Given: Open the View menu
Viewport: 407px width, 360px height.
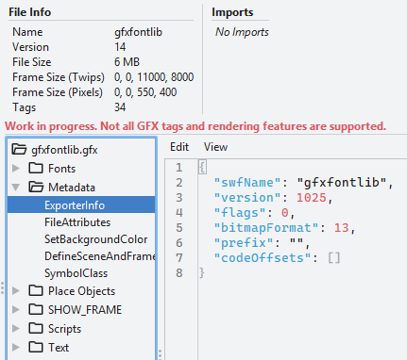Looking at the screenshot, I should pyautogui.click(x=215, y=147).
